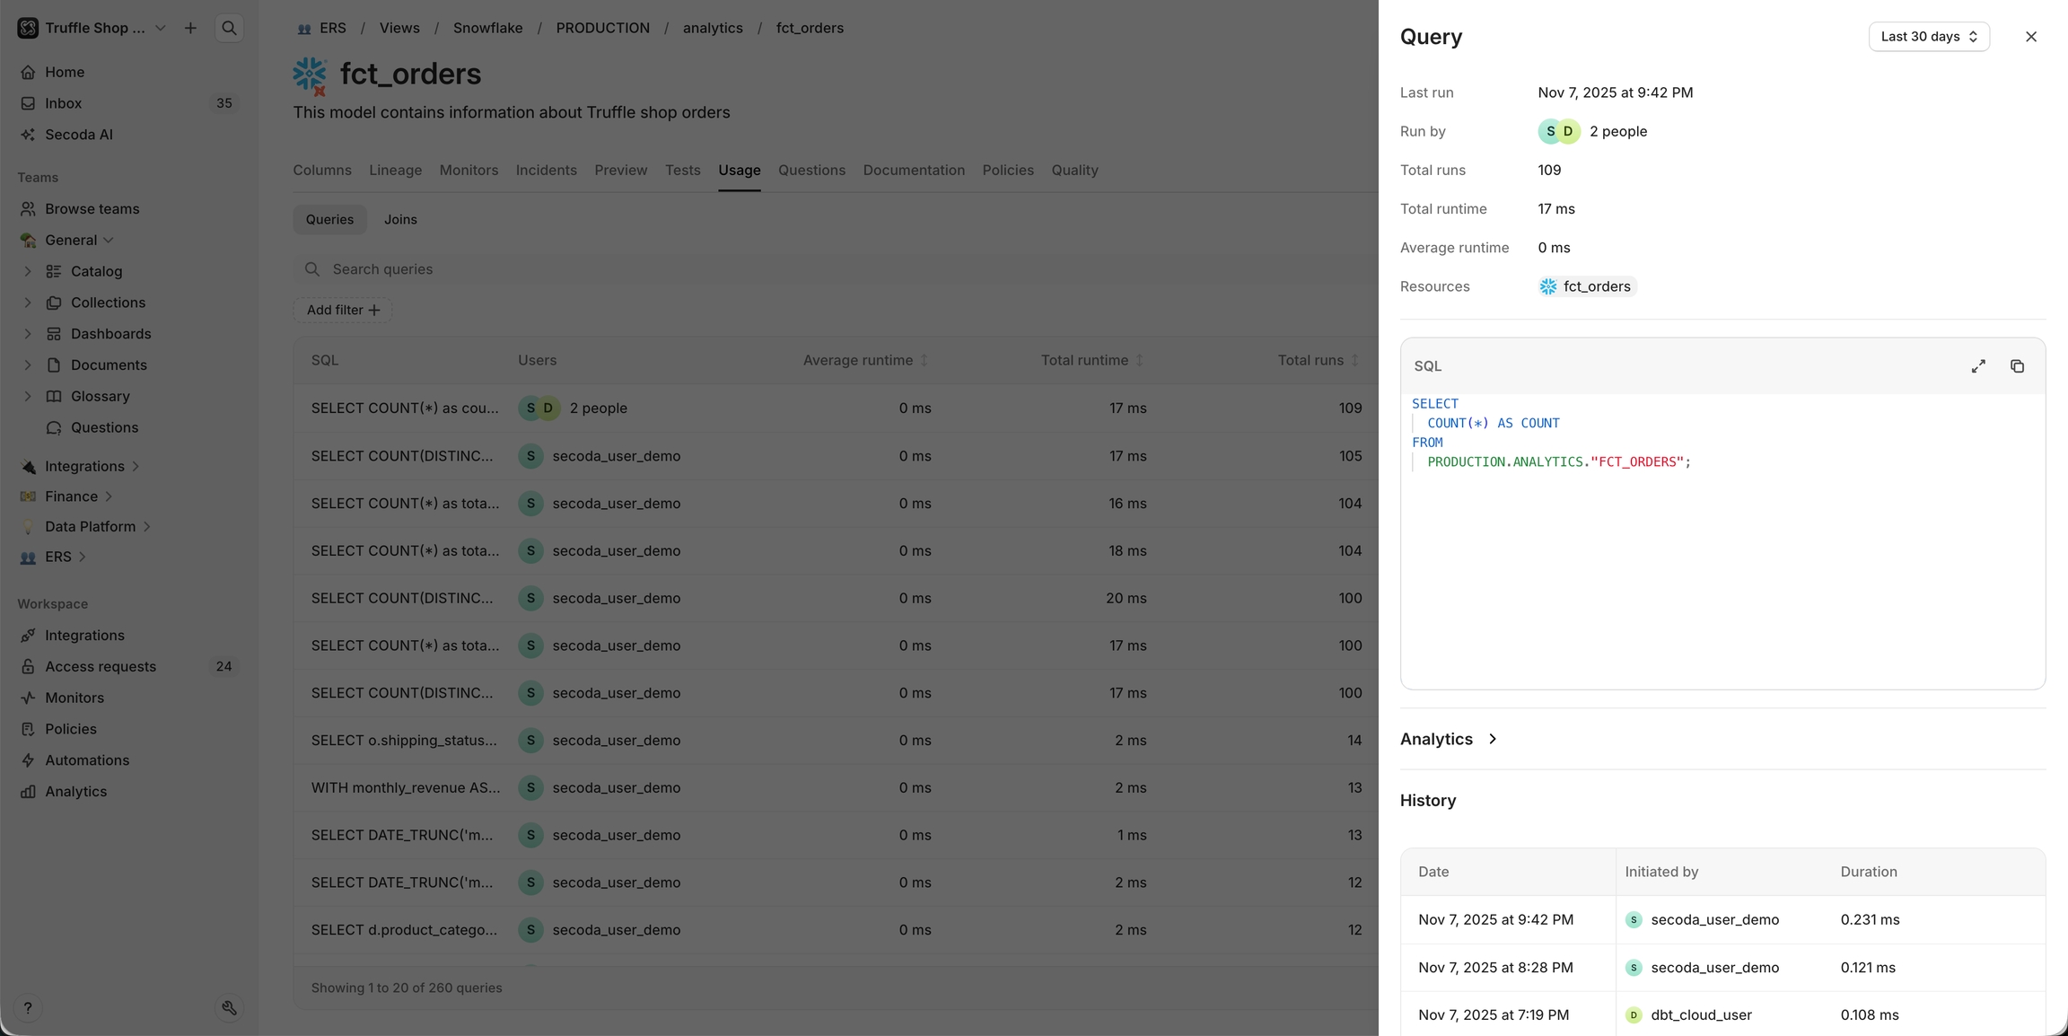Copy the SQL query to clipboard
This screenshot has height=1036, width=2068.
point(2017,366)
